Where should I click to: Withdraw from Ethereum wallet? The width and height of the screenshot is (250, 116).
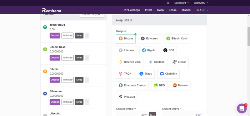pyautogui.click(x=67, y=102)
